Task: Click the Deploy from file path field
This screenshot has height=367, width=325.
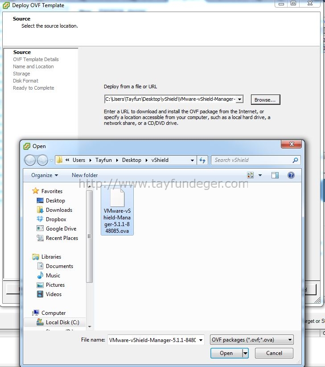Action: coord(170,99)
